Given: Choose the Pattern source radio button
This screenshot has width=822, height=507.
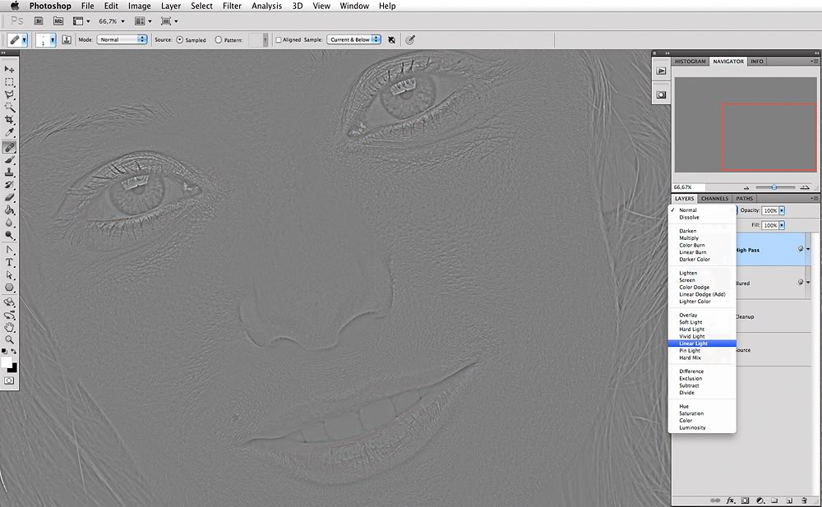Looking at the screenshot, I should pos(218,39).
